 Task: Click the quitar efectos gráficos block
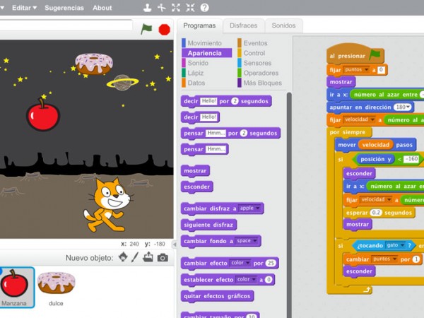point(217,296)
